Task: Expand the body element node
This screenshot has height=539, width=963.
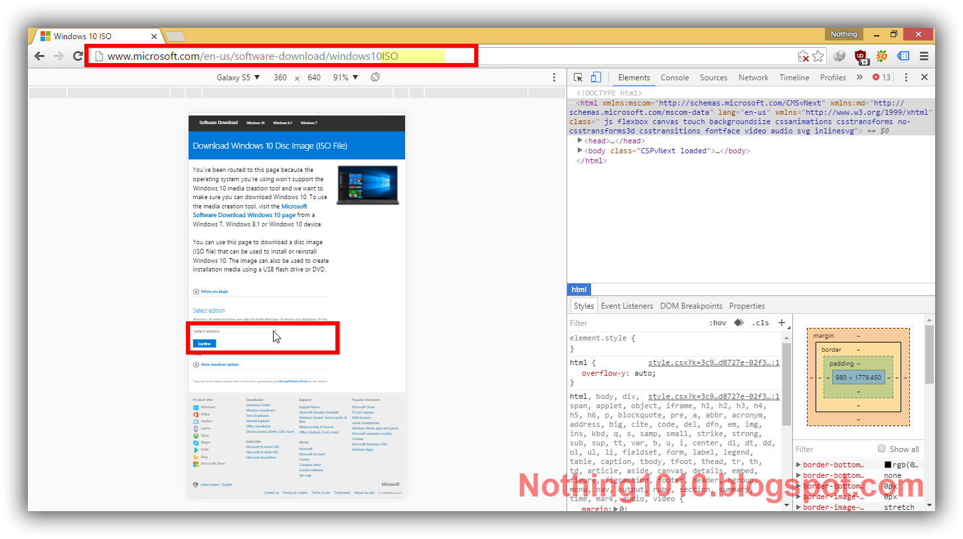Action: coord(580,151)
